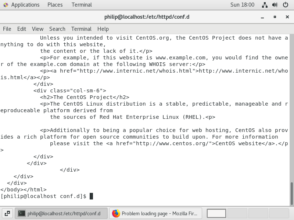294x220 pixels.
Task: Minimize the terminal window
Action: (262, 17)
